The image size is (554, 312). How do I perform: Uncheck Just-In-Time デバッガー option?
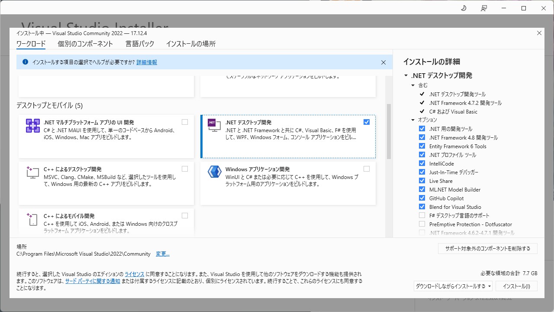422,172
